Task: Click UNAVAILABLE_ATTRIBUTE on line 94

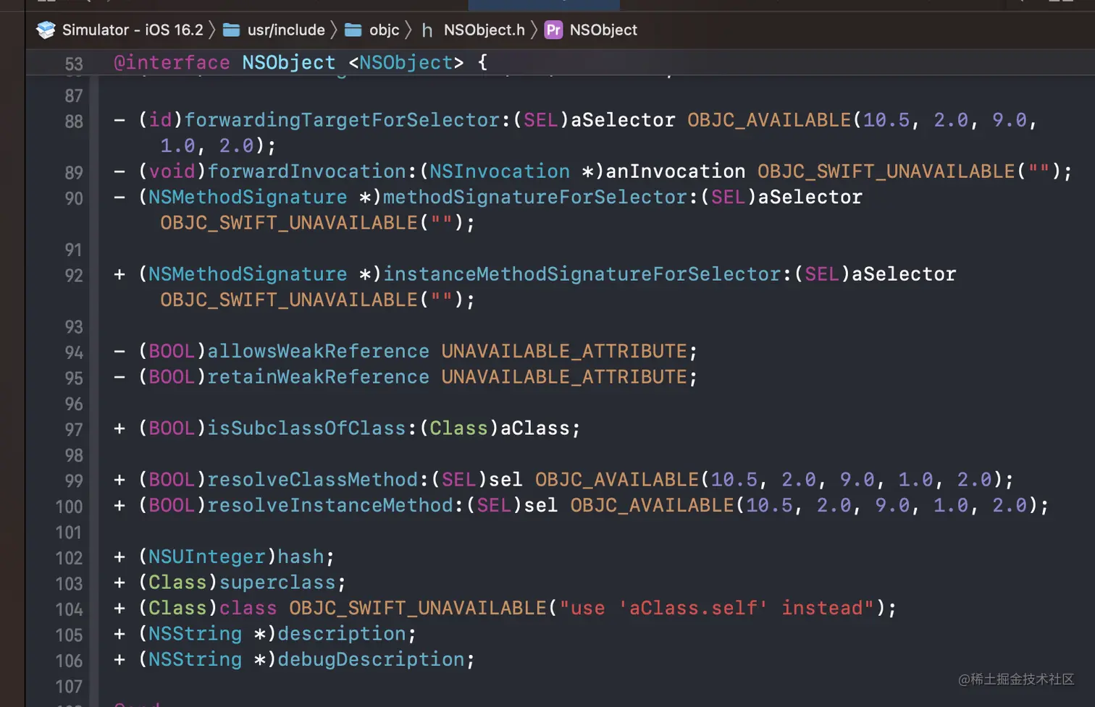Action: pos(564,351)
